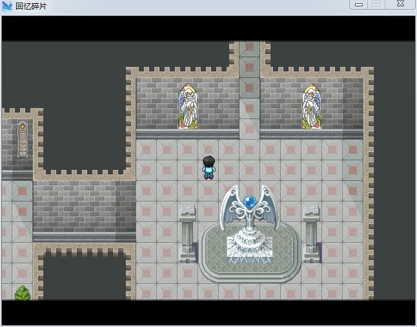Click the stone pillar left of fountain
The height and width of the screenshot is (327, 417).
188,234
